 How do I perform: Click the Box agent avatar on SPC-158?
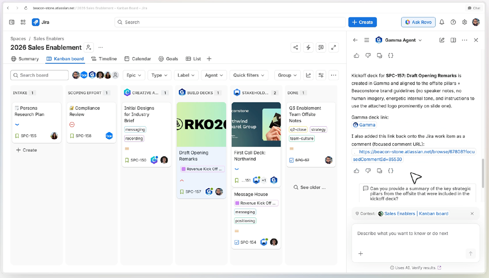click(x=109, y=136)
